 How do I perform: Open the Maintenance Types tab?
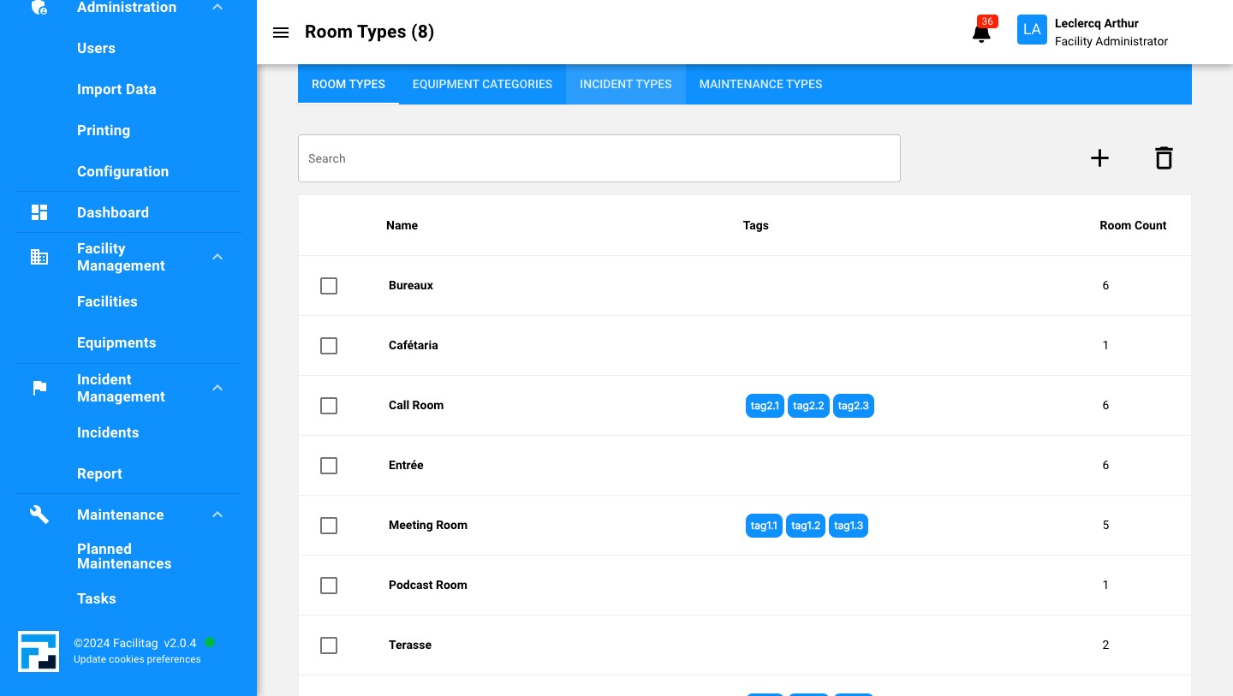pos(760,84)
